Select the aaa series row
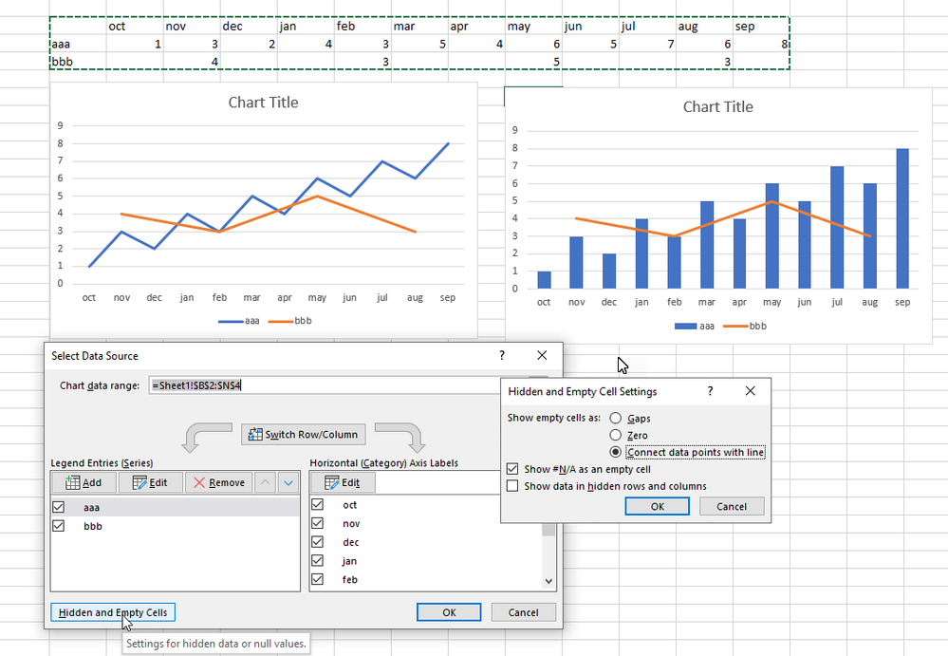The height and width of the screenshot is (656, 948). pos(176,507)
